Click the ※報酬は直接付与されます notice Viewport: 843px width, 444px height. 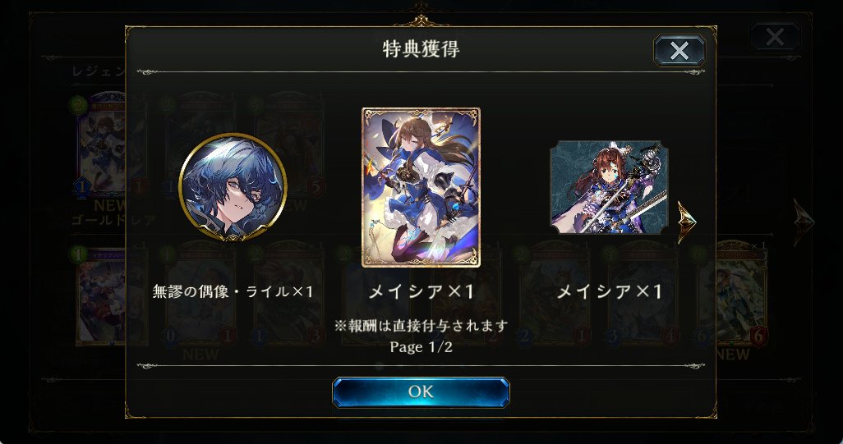(421, 326)
